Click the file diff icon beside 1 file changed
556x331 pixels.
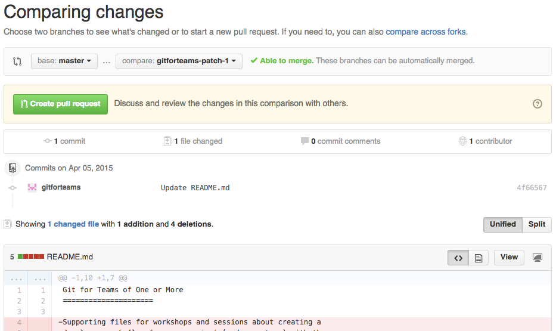(167, 141)
